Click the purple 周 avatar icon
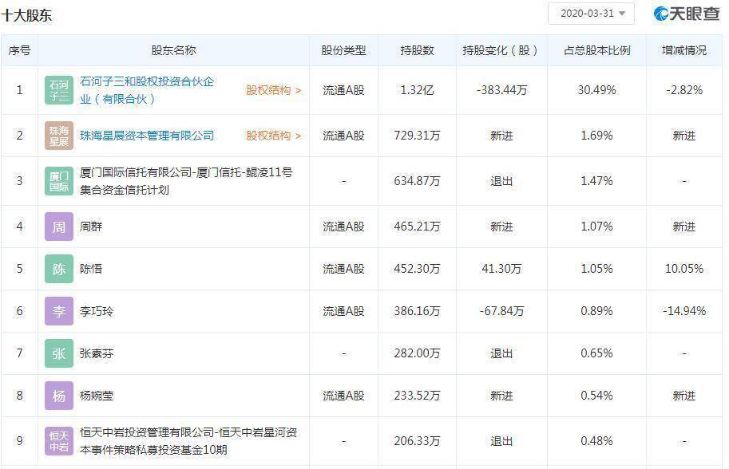Screen dimensions: 729x469 coord(59,227)
